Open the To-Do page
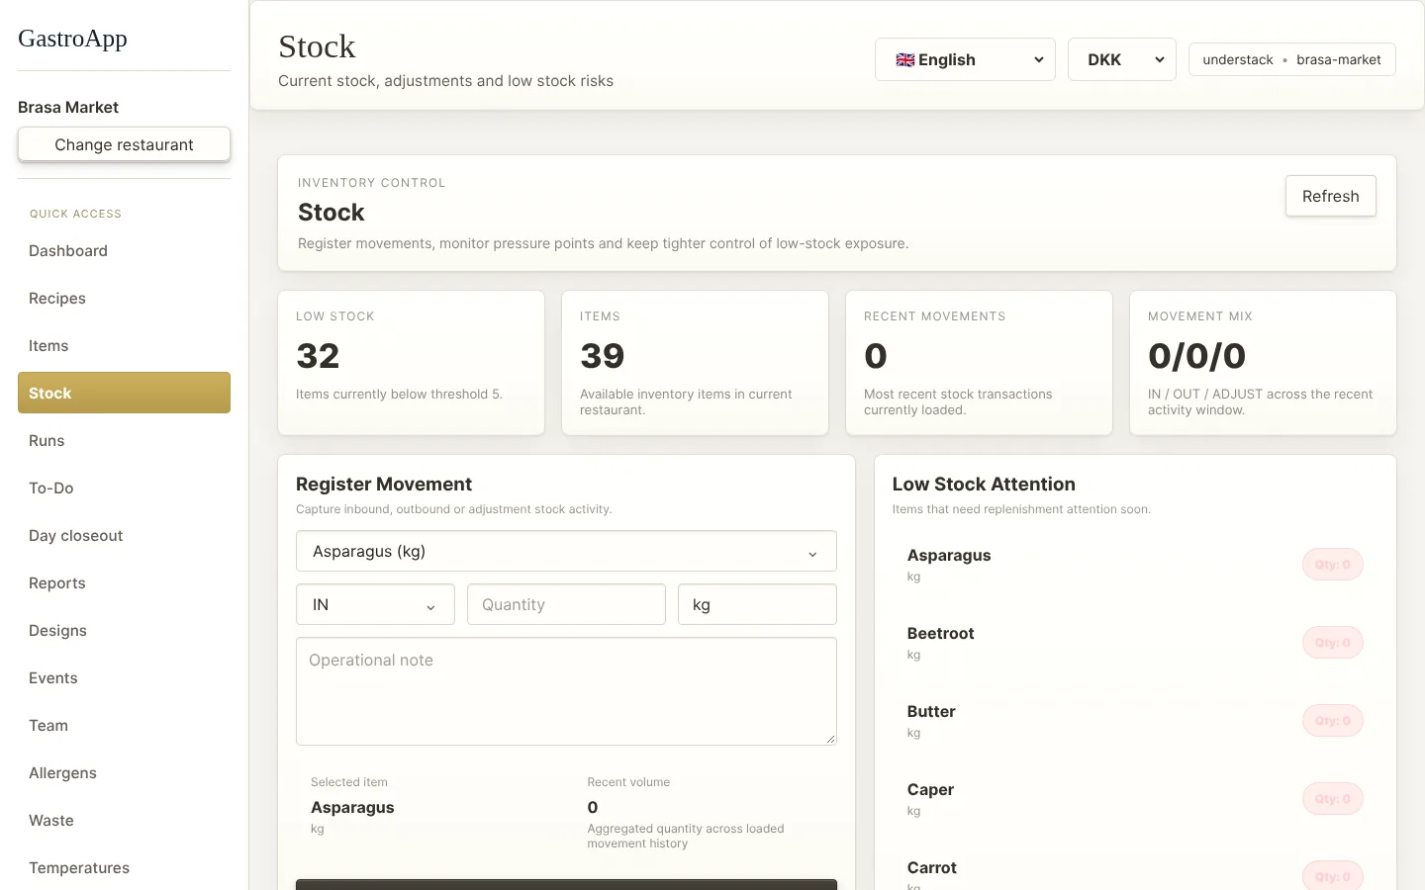Image resolution: width=1425 pixels, height=890 pixels. click(x=124, y=489)
